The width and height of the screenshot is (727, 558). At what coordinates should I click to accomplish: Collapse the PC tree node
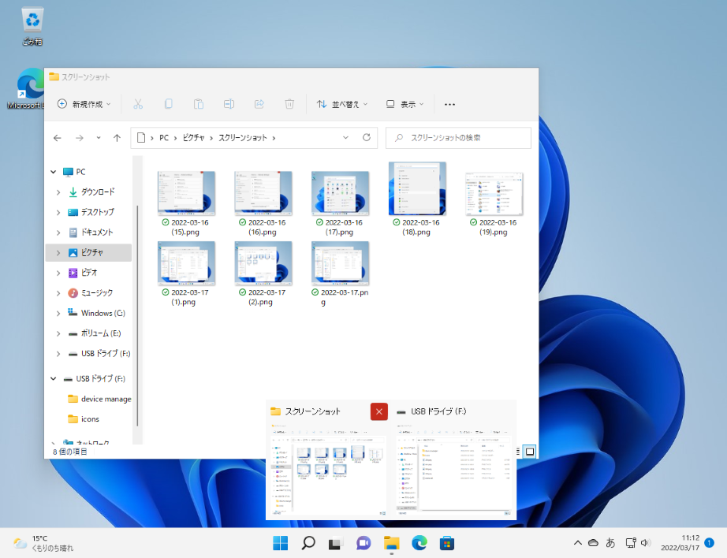click(x=54, y=172)
